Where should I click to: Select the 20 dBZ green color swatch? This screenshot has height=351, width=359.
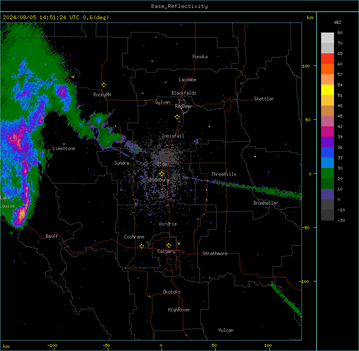[x=327, y=173]
